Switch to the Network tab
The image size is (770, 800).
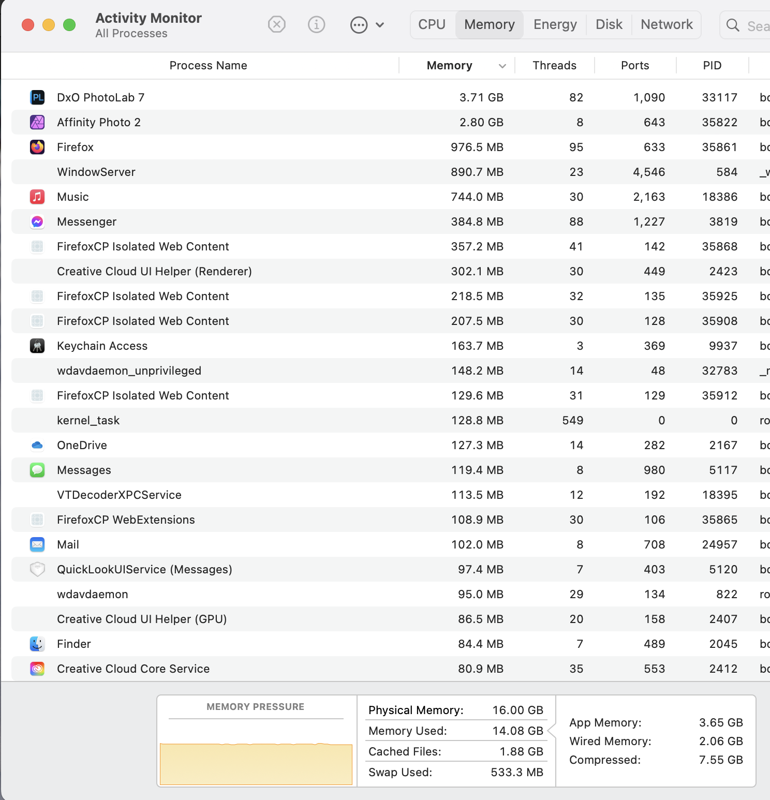tap(667, 25)
